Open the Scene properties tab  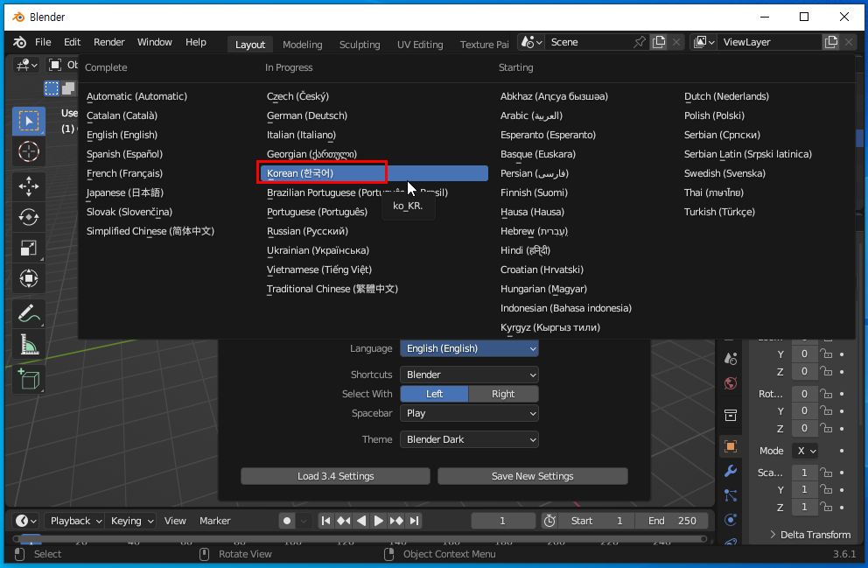pyautogui.click(x=731, y=359)
